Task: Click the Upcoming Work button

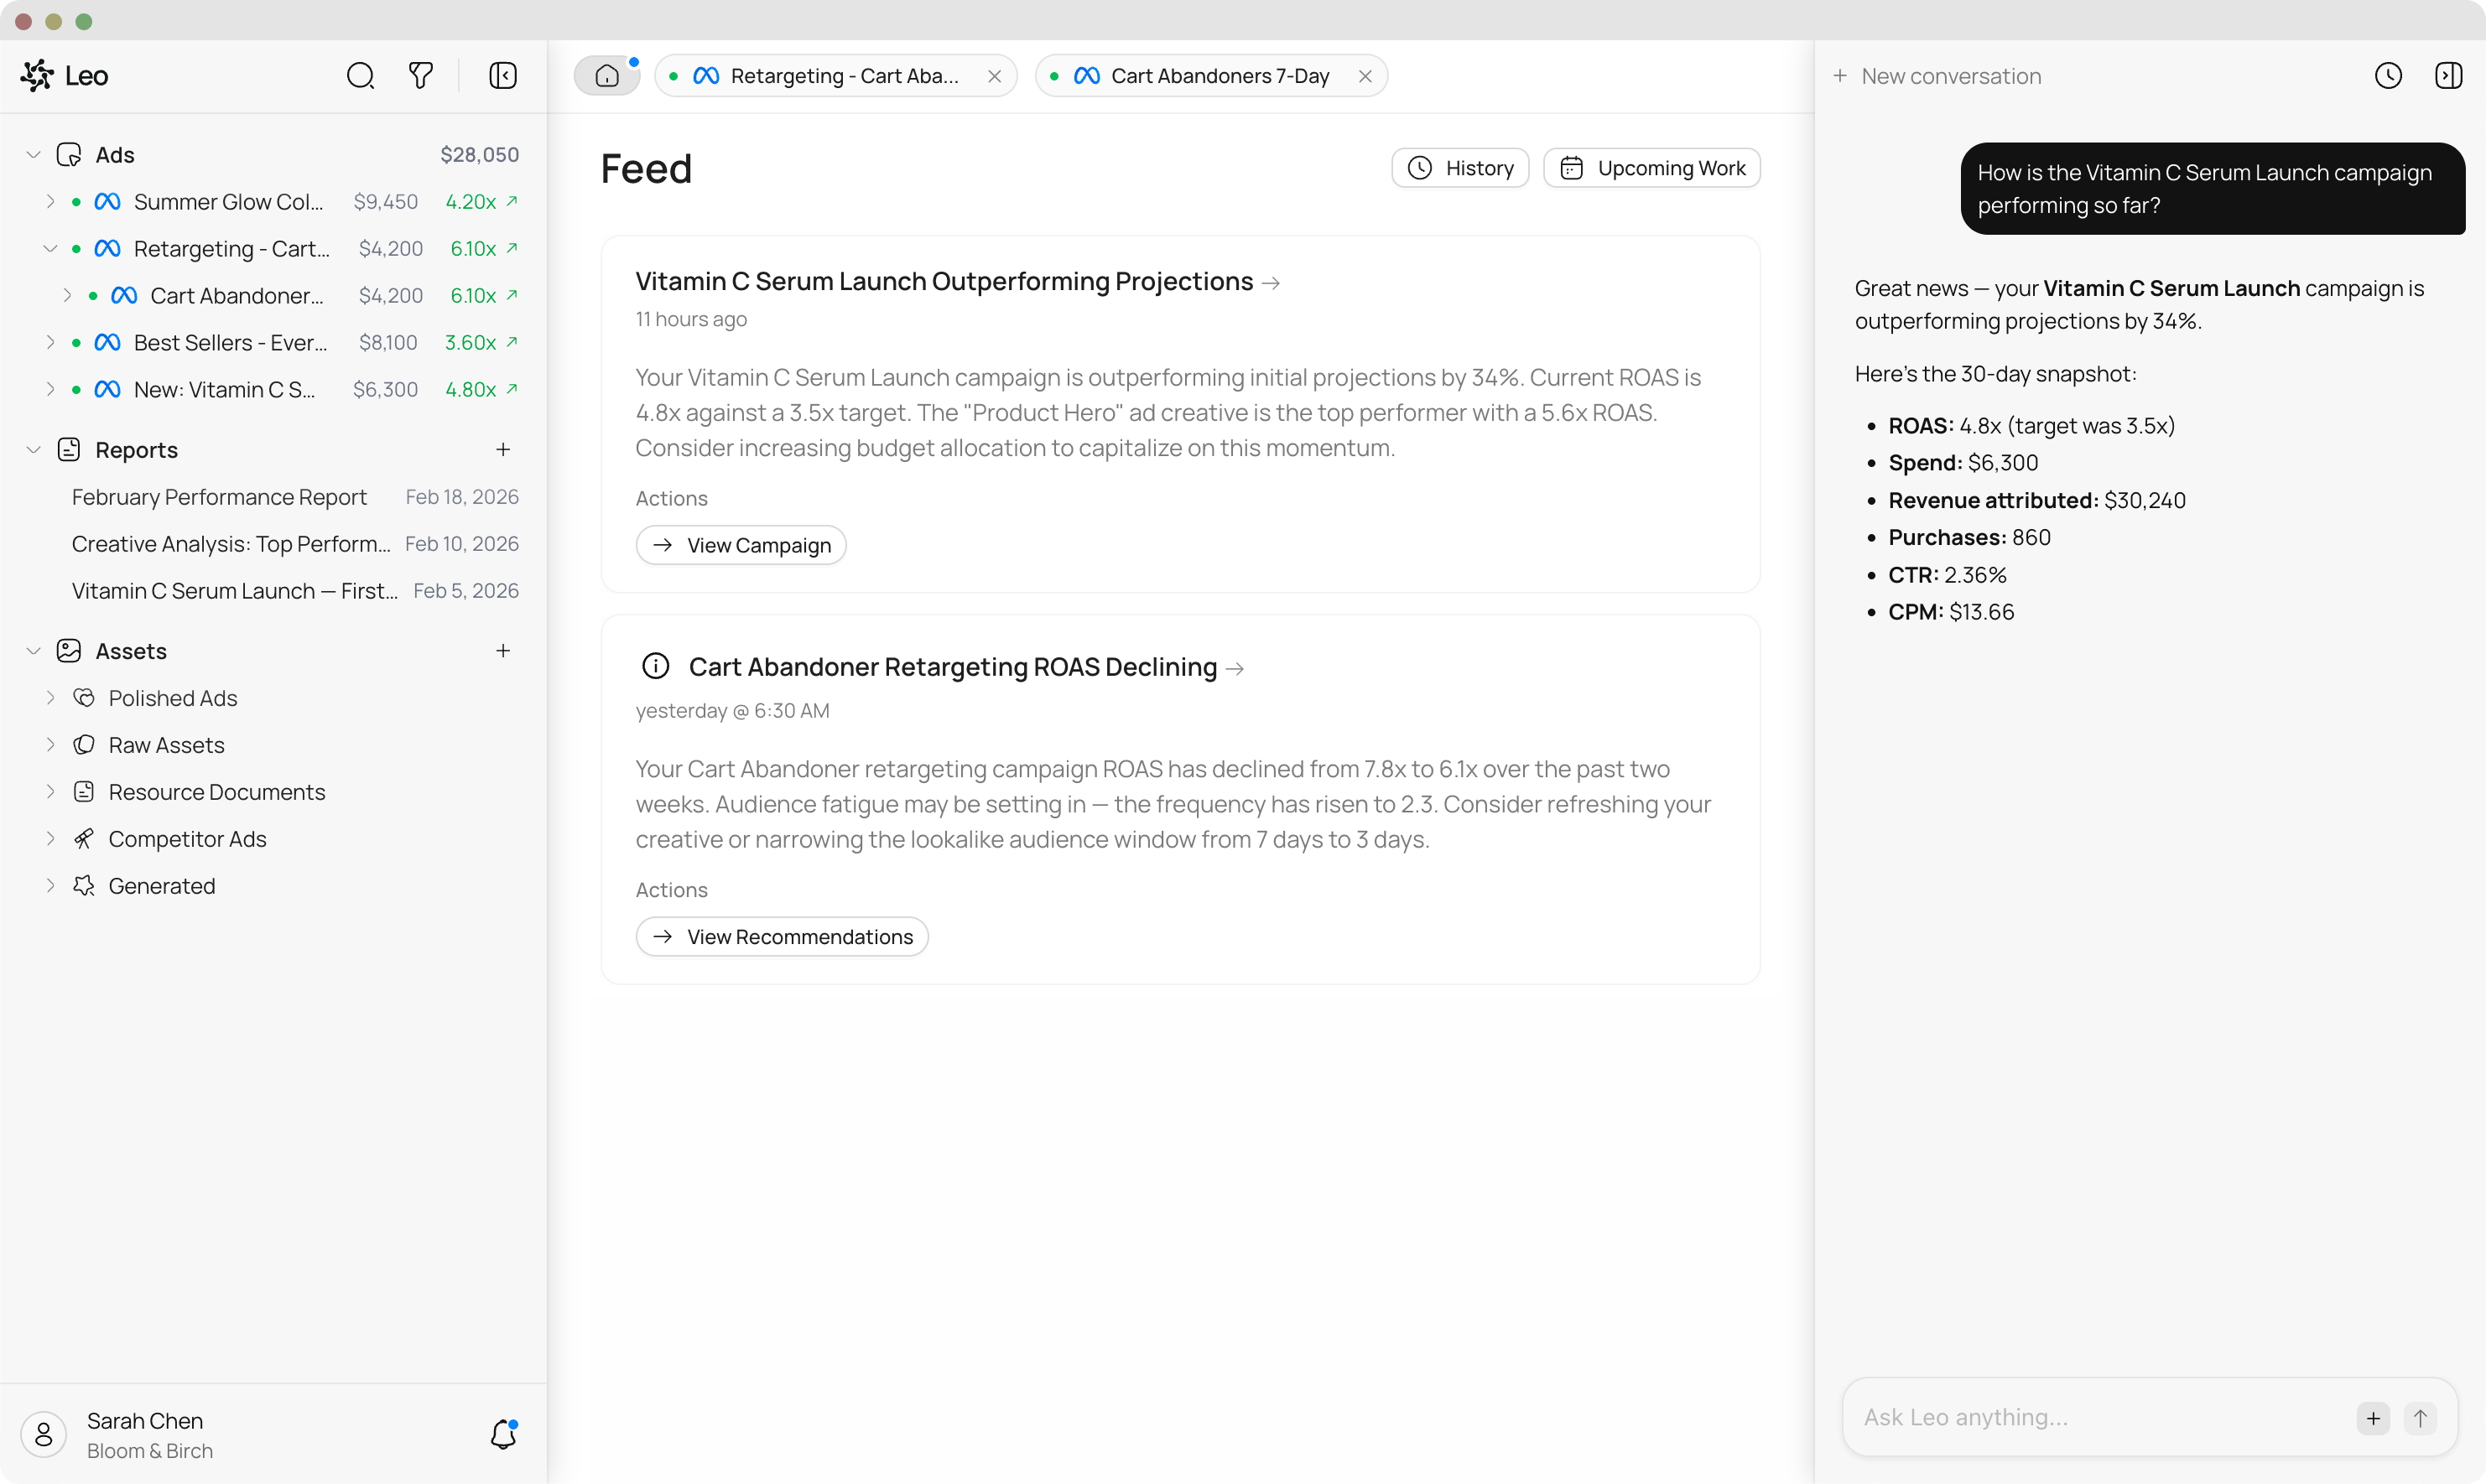Action: pyautogui.click(x=1651, y=167)
